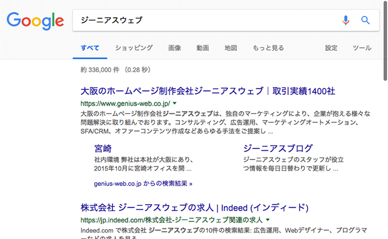Click the jp.indeed.com green URL
Image resolution: width=388 pixels, height=239 pixels.
pos(172,220)
